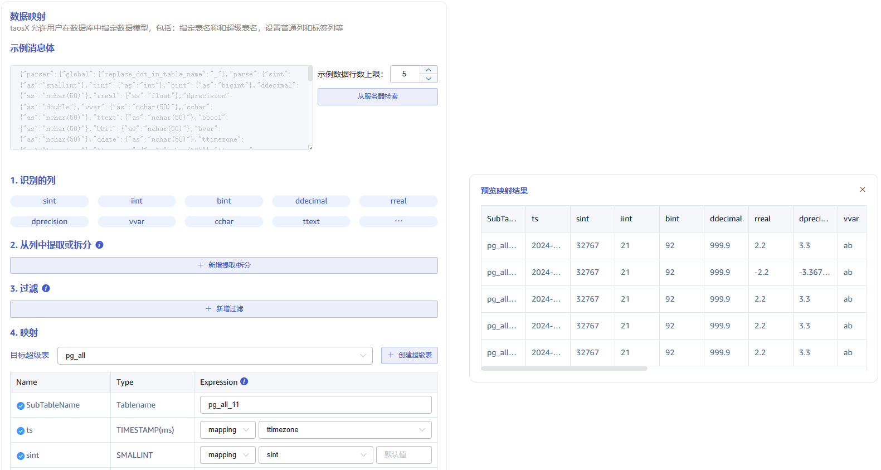The height and width of the screenshot is (470, 881).
Task: Increase the sample data row limit
Action: 428,70
